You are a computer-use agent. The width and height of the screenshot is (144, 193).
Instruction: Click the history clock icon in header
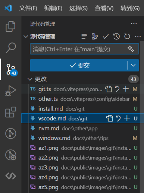[x=116, y=37]
